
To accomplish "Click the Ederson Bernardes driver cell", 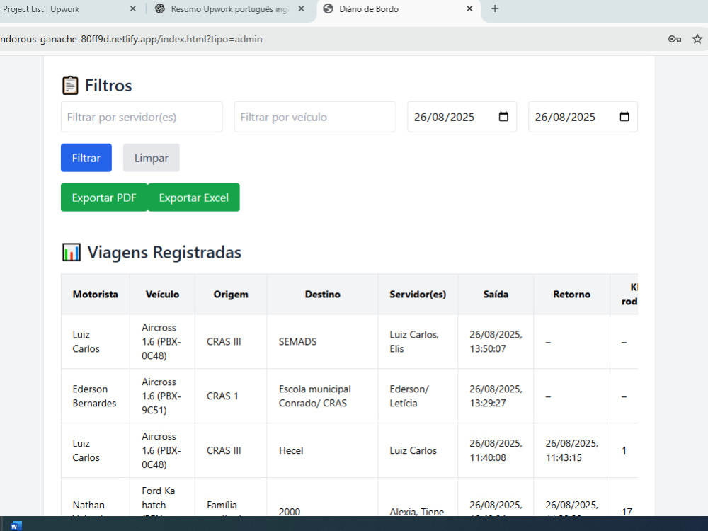I will 96,396.
